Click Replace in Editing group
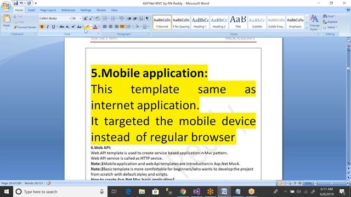351x197 pixels. [330, 22]
